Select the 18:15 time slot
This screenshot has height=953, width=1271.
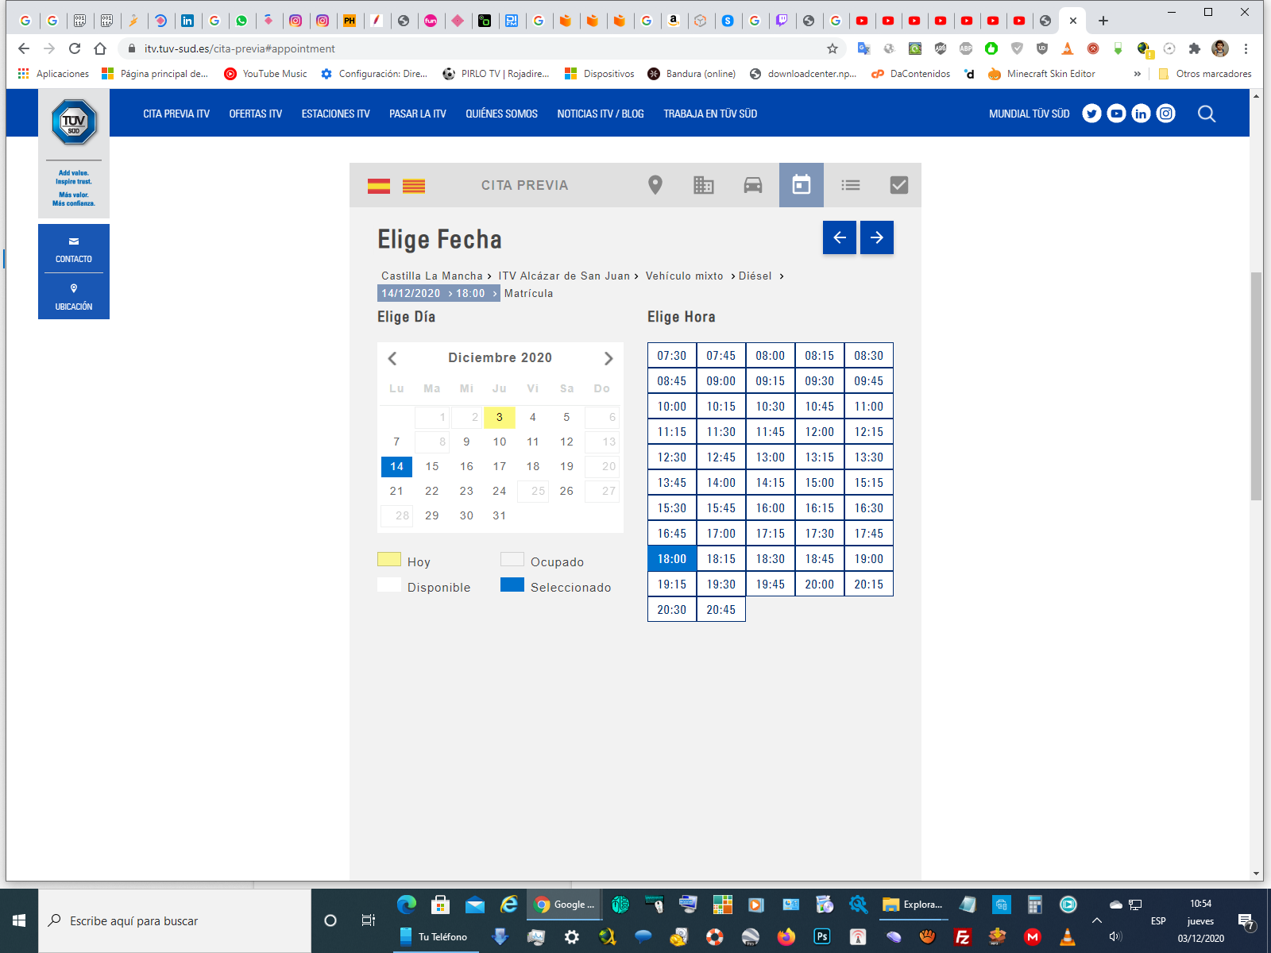(x=720, y=559)
